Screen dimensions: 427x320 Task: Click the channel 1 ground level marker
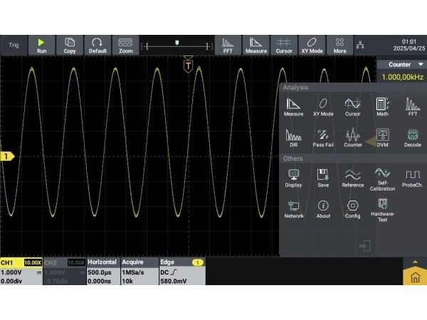click(7, 156)
